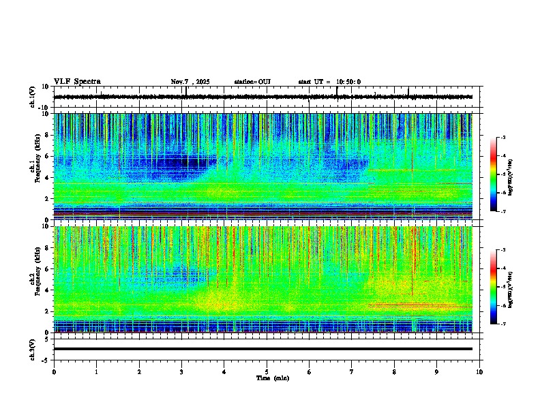Click the time axis tick label "3"
This screenshot has height=417, width=540.
[181, 372]
